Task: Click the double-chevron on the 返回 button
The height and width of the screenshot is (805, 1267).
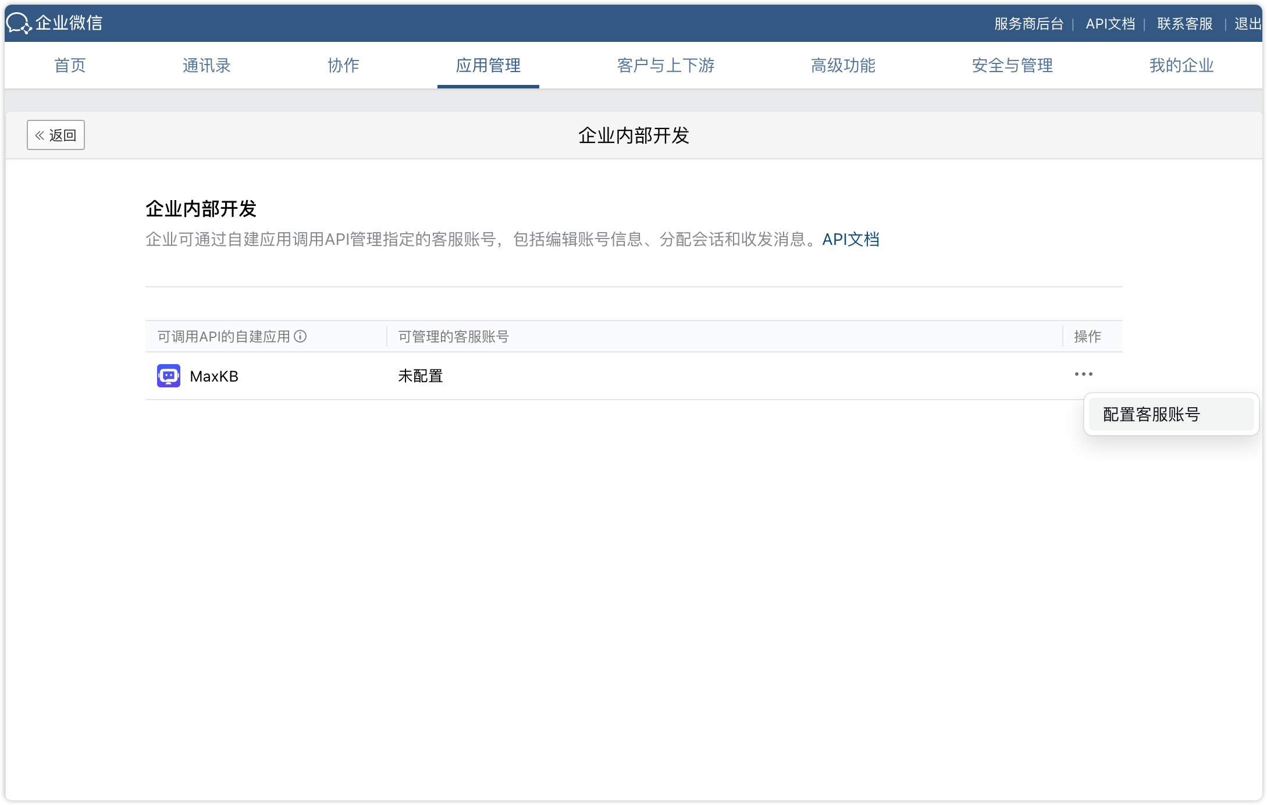Action: [x=40, y=134]
